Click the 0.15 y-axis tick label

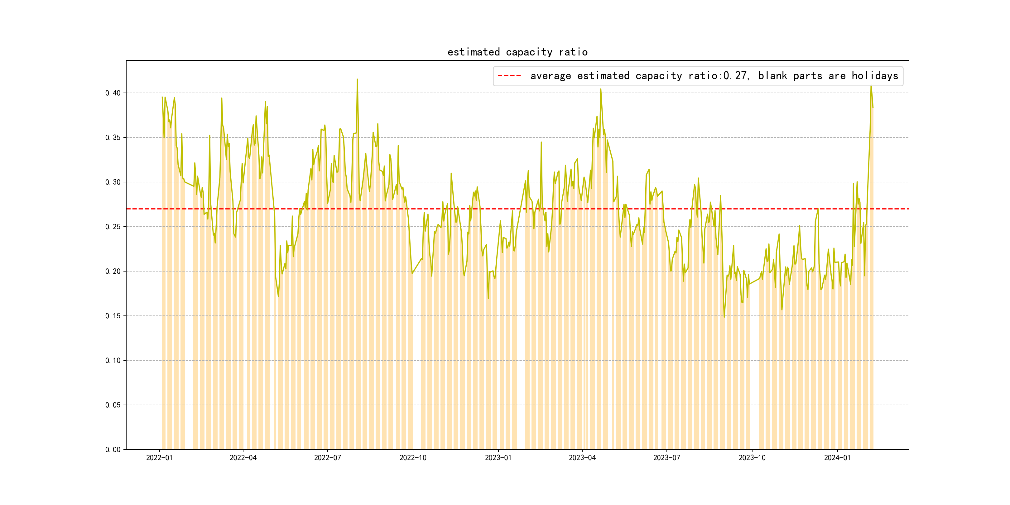113,316
